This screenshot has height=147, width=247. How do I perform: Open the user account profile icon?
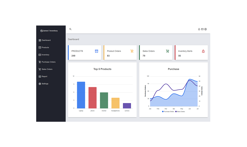(205, 29)
